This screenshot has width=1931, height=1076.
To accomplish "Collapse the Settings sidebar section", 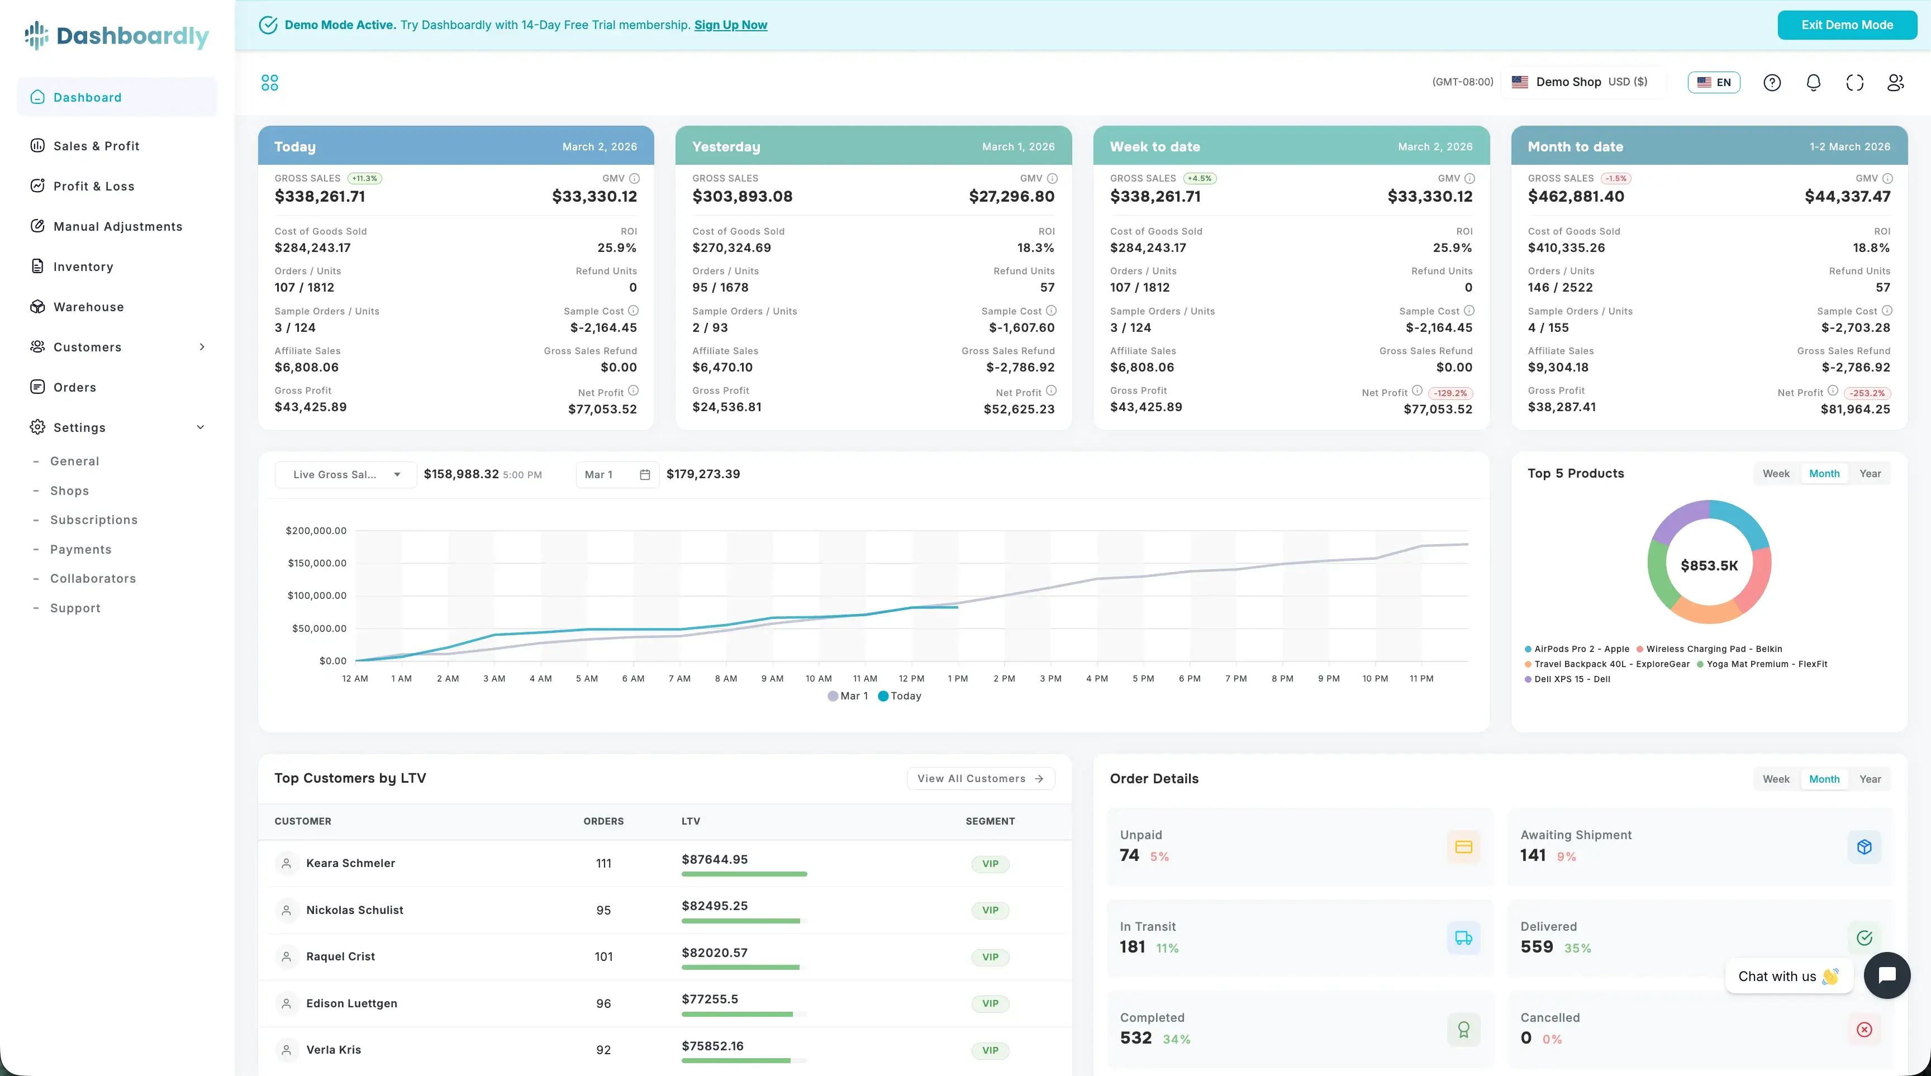I will pyautogui.click(x=200, y=427).
